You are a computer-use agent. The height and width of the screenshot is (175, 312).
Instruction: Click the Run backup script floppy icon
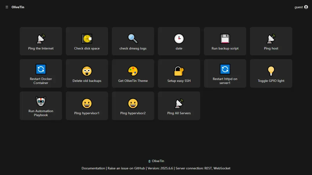225,39
